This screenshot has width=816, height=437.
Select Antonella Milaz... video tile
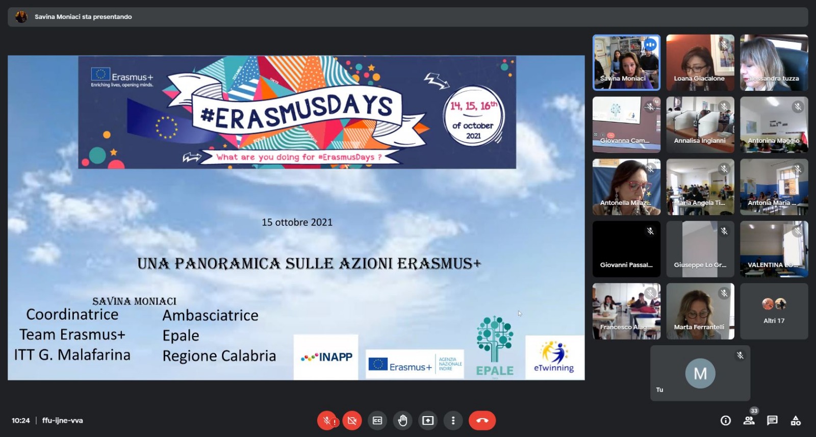(626, 187)
